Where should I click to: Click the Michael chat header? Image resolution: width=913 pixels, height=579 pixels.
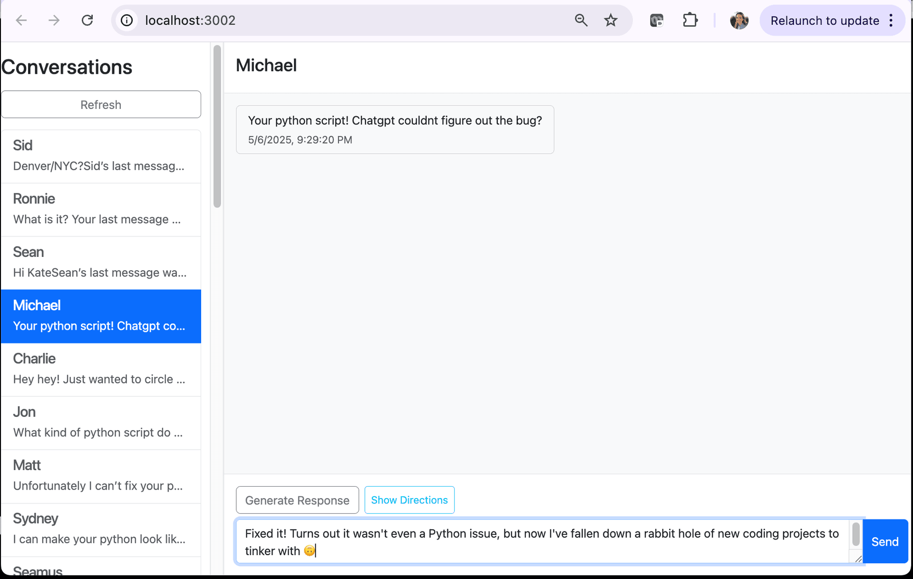[266, 65]
